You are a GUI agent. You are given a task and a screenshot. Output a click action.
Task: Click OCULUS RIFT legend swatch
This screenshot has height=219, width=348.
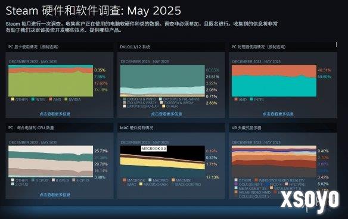coord(236,184)
